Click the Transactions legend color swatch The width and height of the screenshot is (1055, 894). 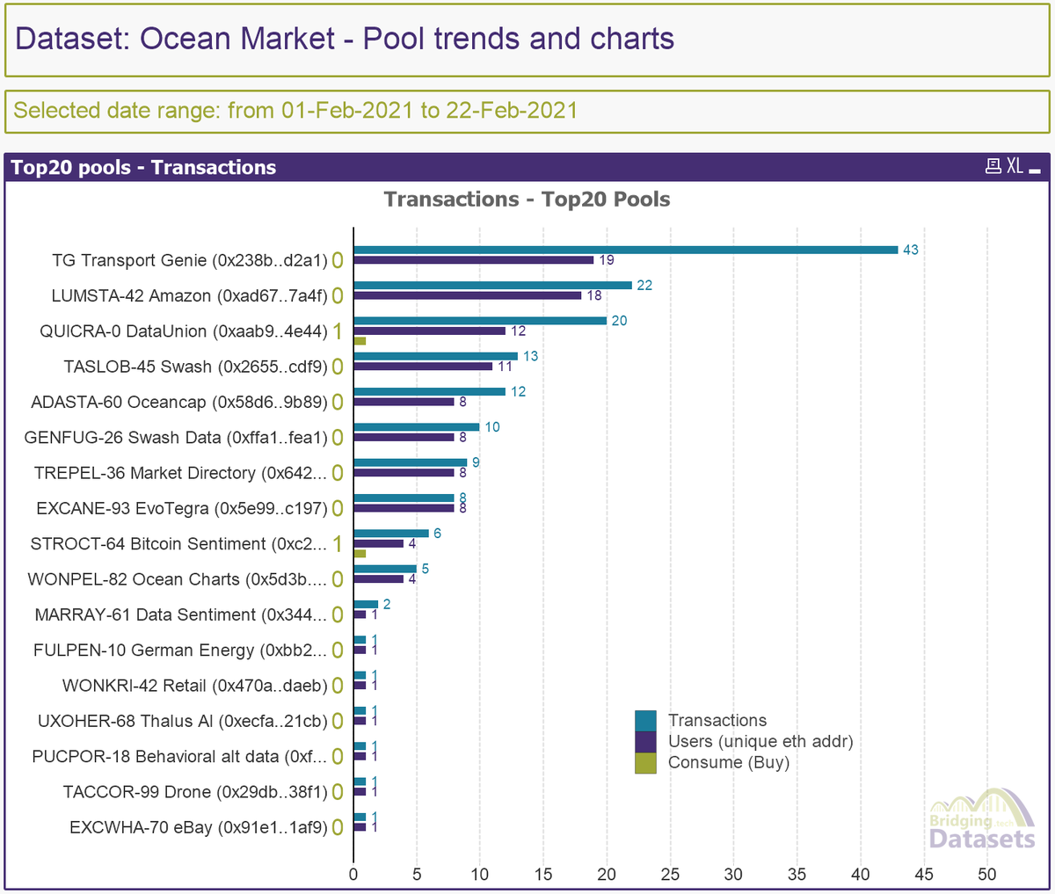pyautogui.click(x=645, y=721)
